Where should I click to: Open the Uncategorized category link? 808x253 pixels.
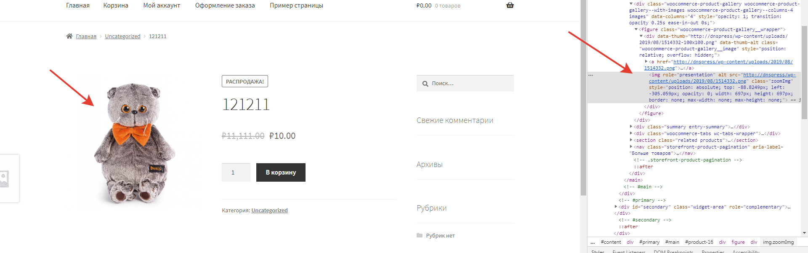(x=269, y=211)
